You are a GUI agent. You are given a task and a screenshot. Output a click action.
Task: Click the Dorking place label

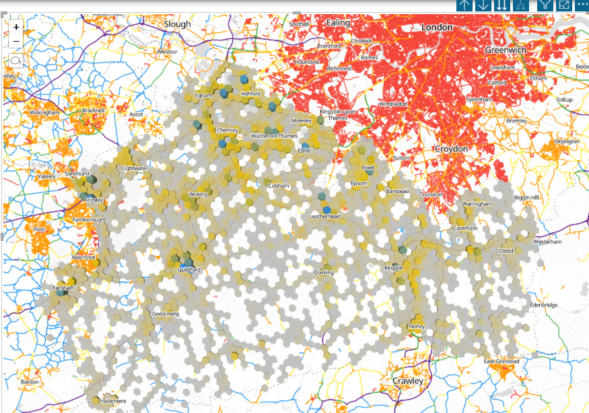(324, 272)
